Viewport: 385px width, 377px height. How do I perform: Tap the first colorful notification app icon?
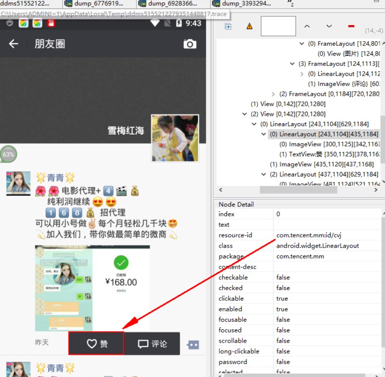(x=24, y=23)
